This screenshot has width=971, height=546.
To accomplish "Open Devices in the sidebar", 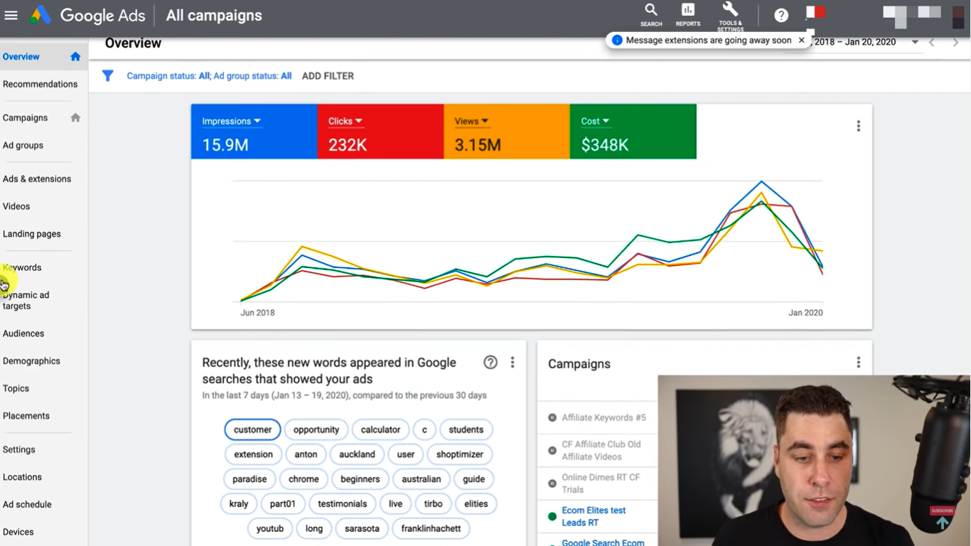I will [x=18, y=532].
